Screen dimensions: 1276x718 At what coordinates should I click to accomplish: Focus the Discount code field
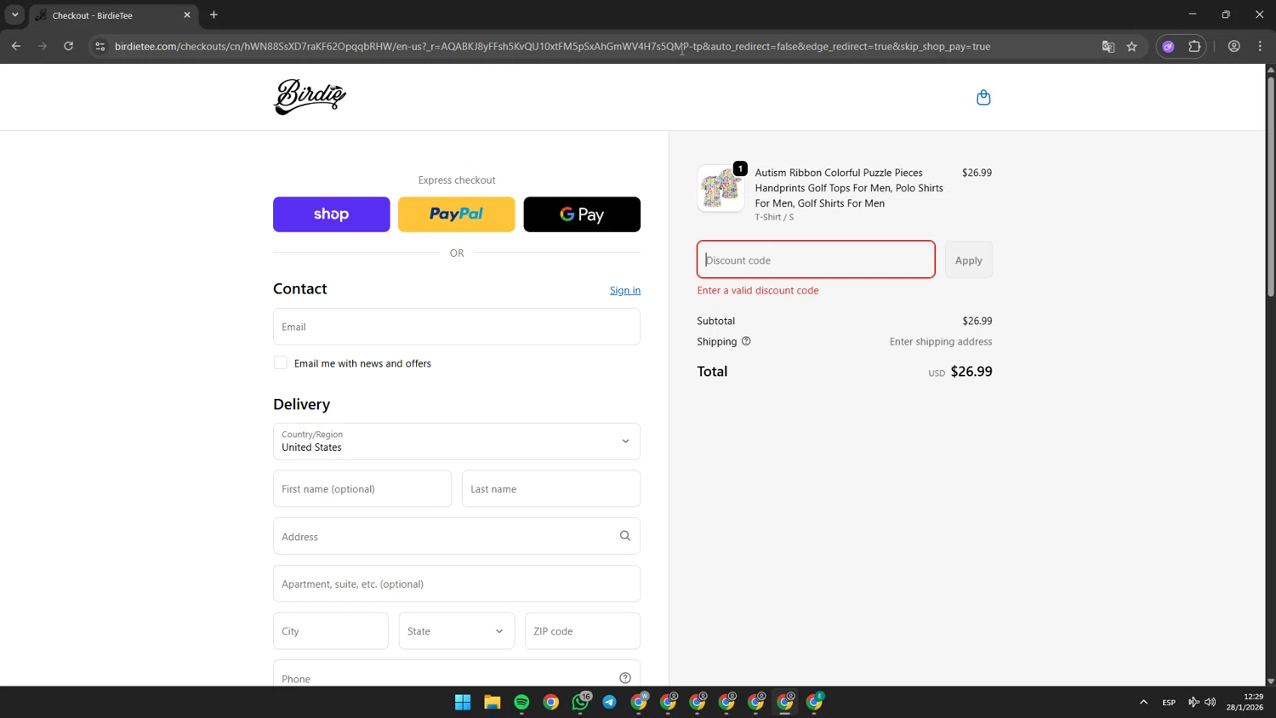(816, 259)
